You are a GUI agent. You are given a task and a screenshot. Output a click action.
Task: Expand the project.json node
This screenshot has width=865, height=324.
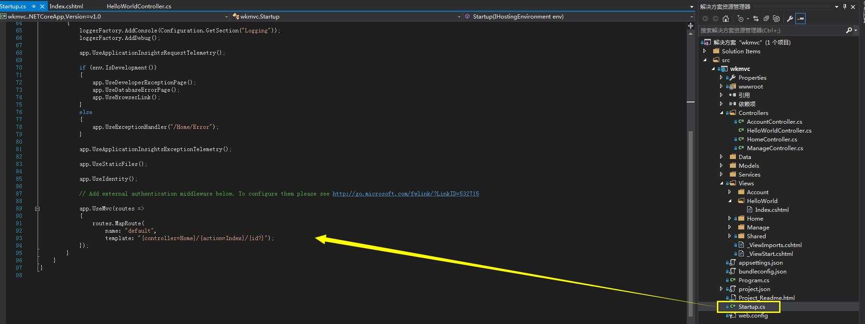(x=722, y=289)
